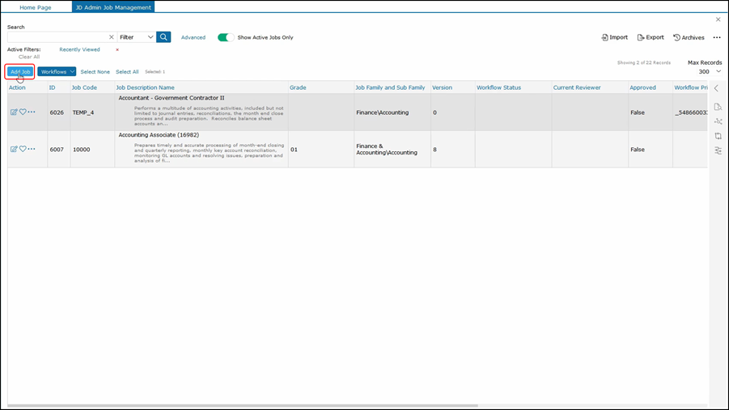
Task: Favorite the Accounting Associate job with heart icon
Action: (x=23, y=150)
